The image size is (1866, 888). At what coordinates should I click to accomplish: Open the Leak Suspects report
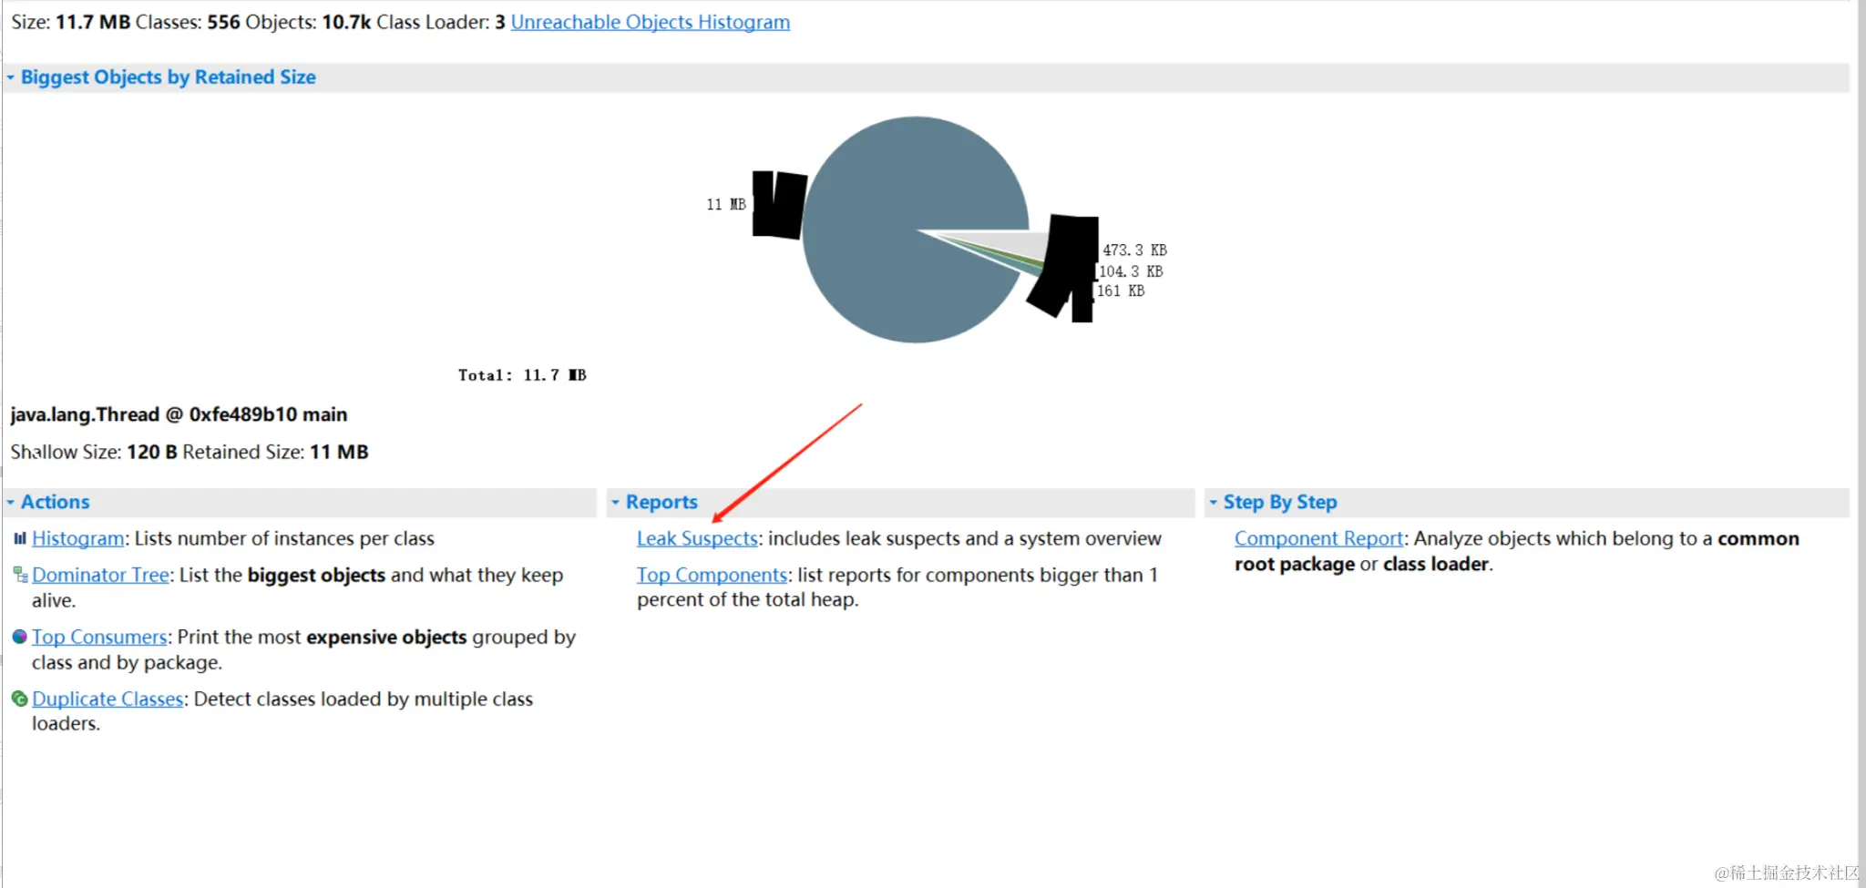(x=696, y=538)
